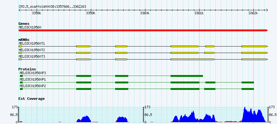Click the short fifth exon of MELO3C019560T1

coord(210,46)
